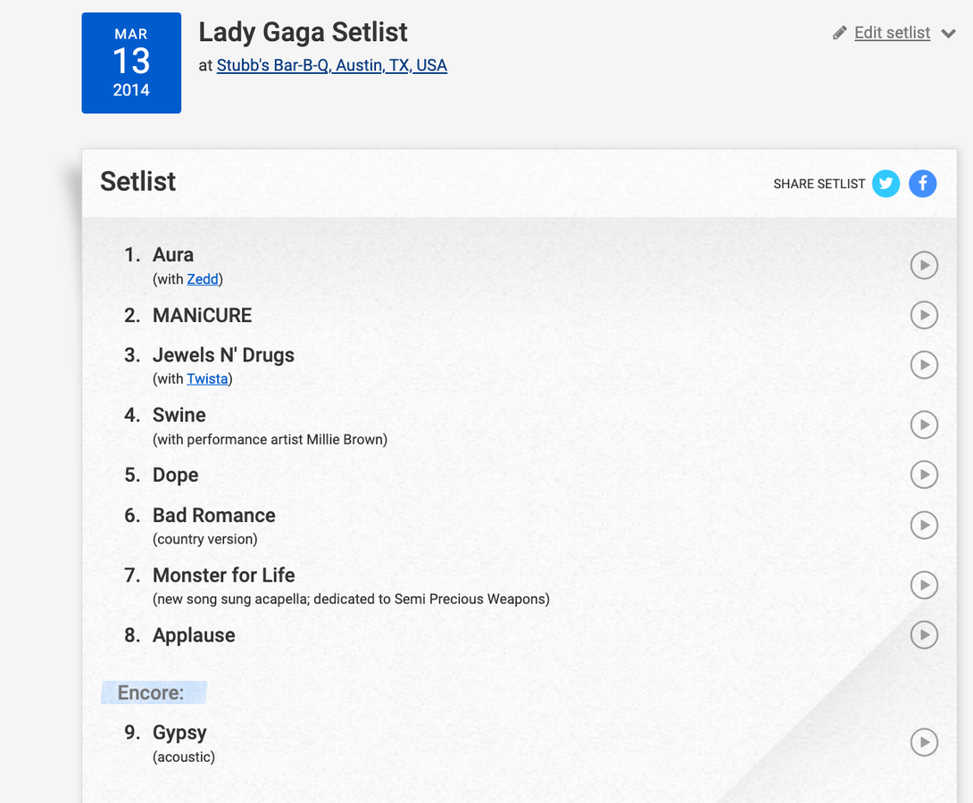Click the Bad Romance song title

pyautogui.click(x=213, y=515)
